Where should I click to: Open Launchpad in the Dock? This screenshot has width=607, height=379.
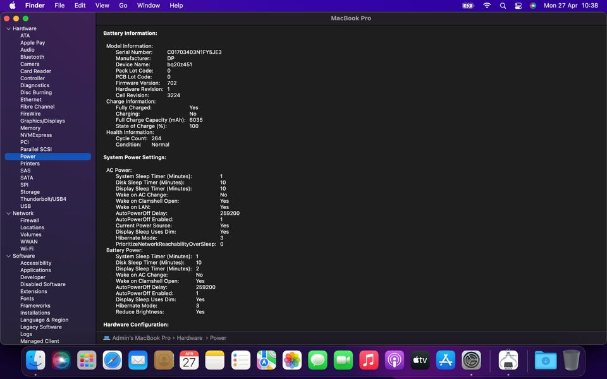coord(87,360)
